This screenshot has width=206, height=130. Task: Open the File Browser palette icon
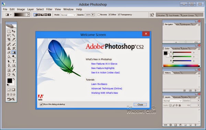pos(152,15)
